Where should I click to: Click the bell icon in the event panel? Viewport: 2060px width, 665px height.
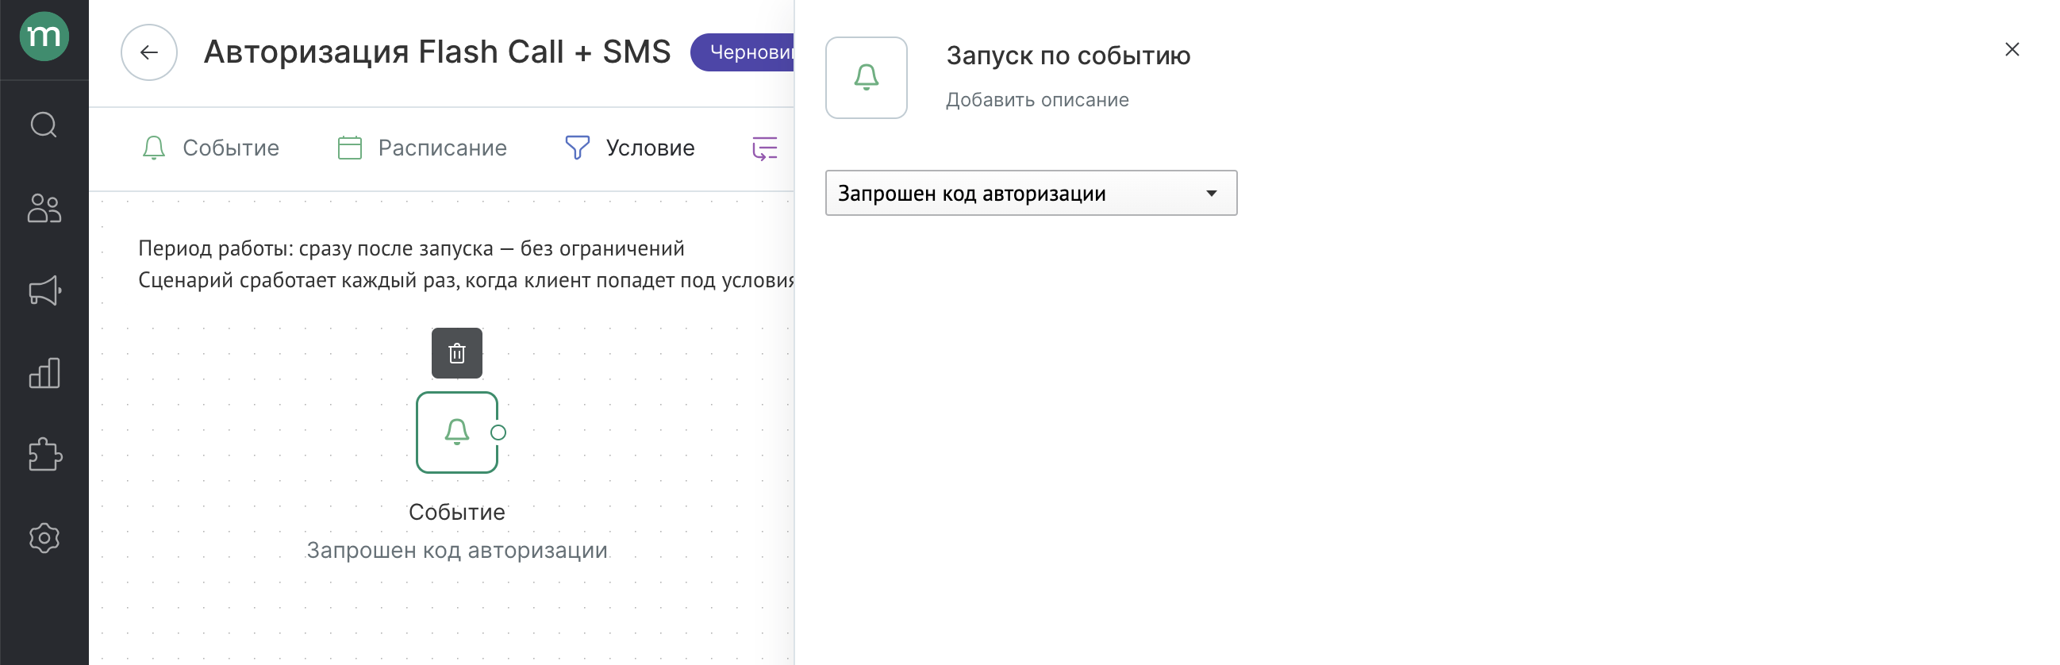[866, 78]
